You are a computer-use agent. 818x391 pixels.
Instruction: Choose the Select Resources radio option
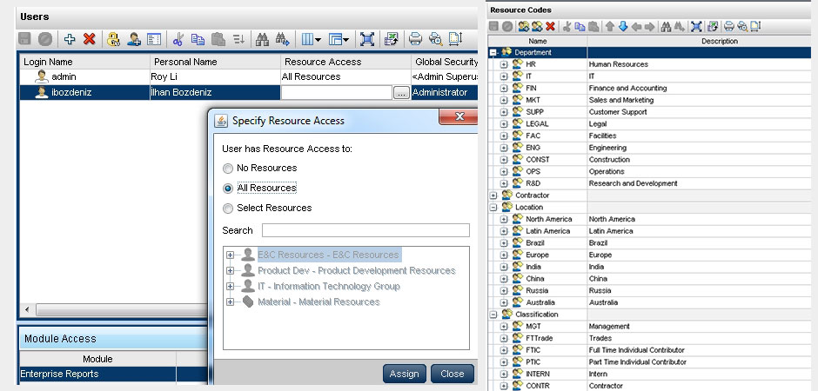coord(228,209)
